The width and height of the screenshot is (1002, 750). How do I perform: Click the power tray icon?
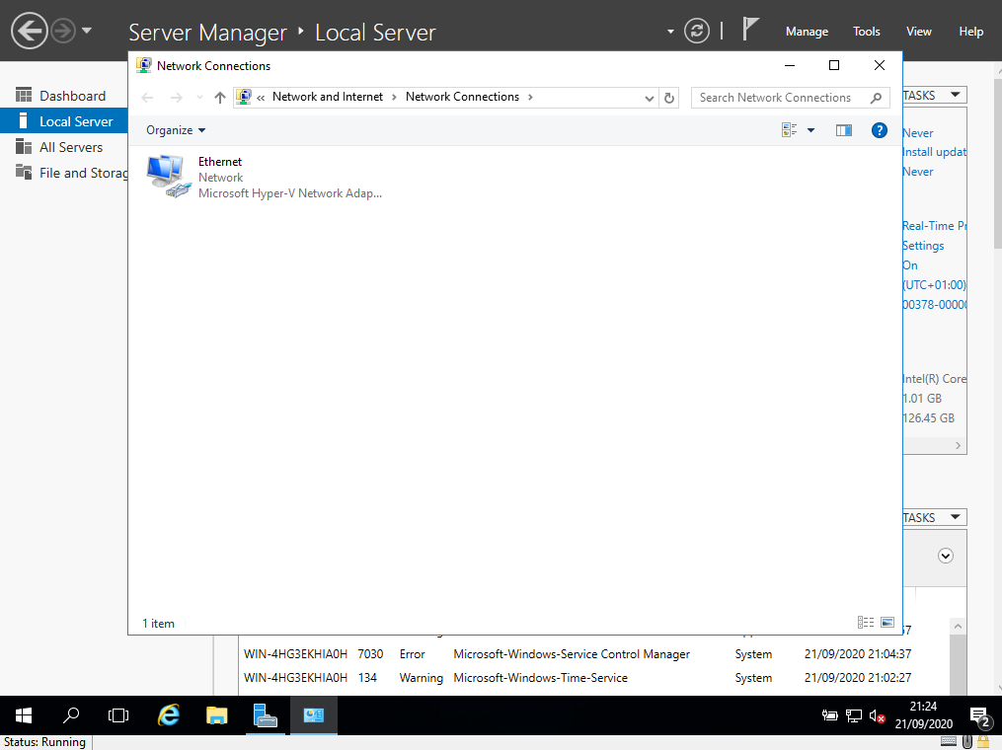pyautogui.click(x=830, y=715)
